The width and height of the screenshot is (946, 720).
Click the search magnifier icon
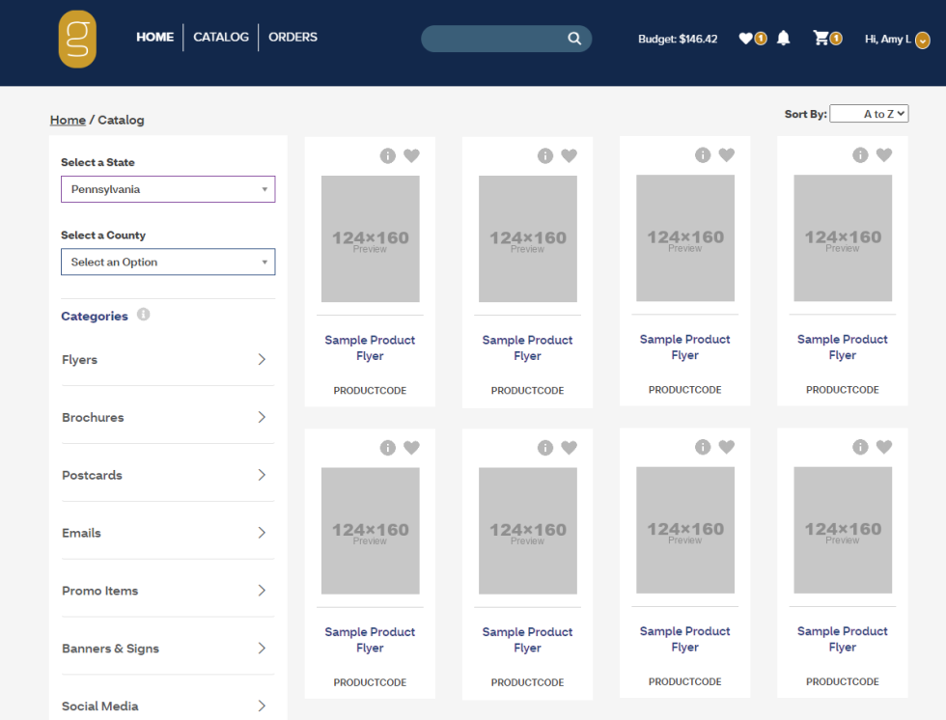[x=574, y=39]
